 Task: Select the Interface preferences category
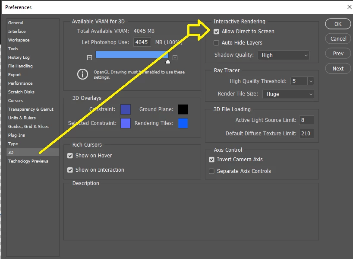[33, 32]
